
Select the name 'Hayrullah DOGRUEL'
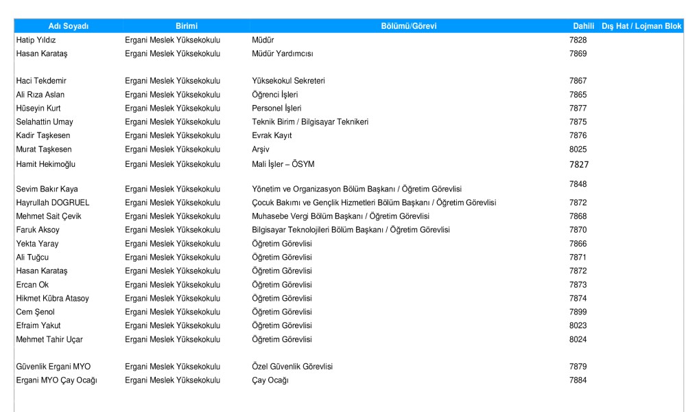click(53, 203)
